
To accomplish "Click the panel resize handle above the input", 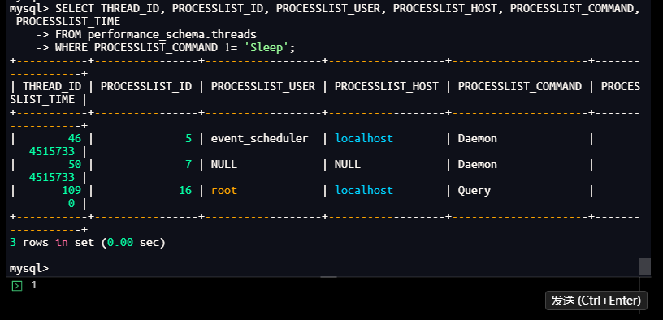I will (x=328, y=277).
